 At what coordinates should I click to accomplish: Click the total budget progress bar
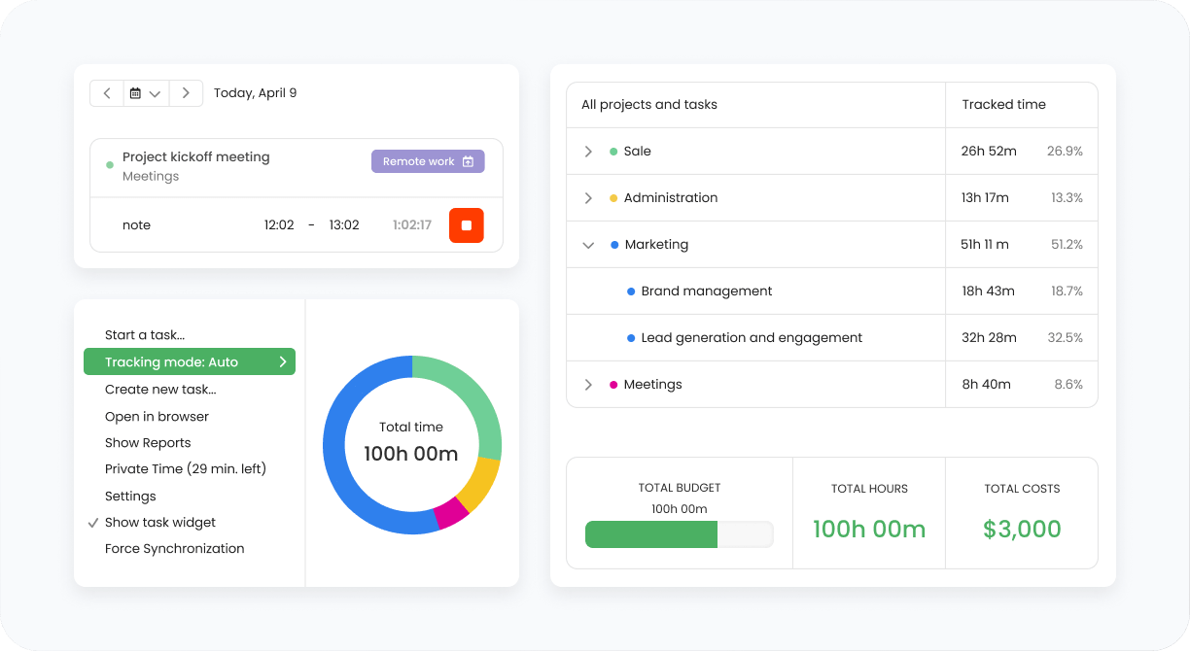pos(679,534)
